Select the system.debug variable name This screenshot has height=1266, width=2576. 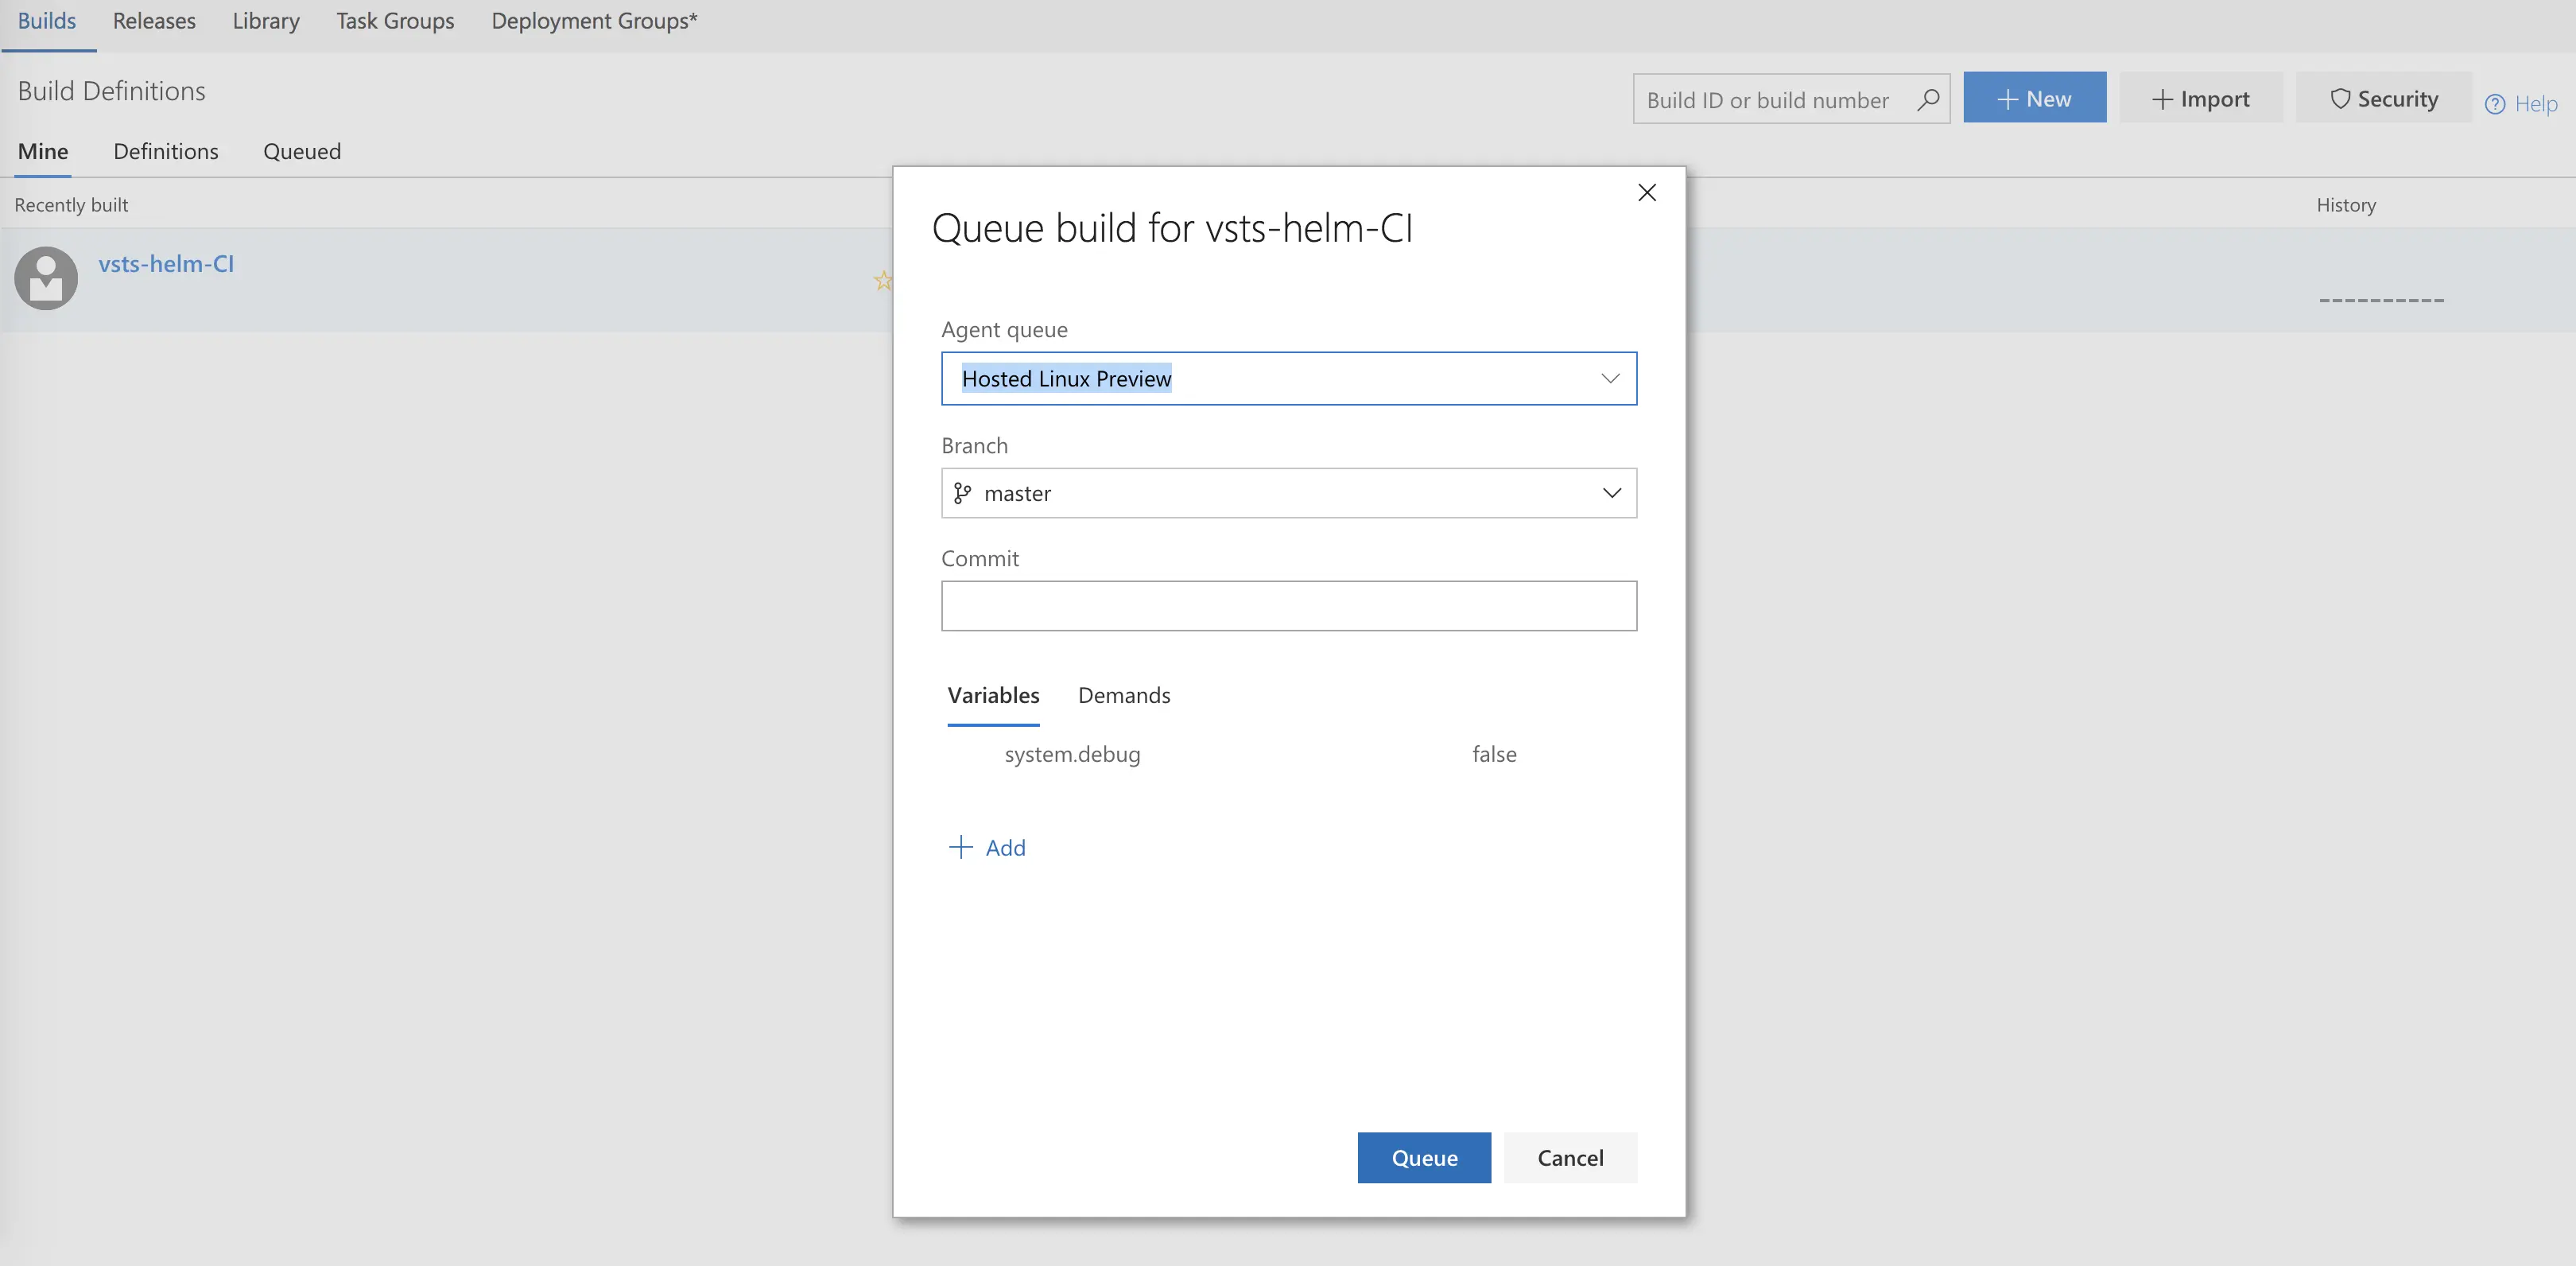tap(1072, 754)
